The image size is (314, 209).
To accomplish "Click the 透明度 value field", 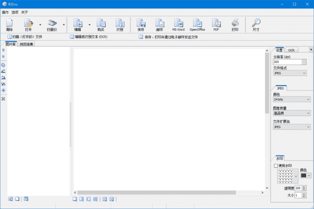I will 298,188.
